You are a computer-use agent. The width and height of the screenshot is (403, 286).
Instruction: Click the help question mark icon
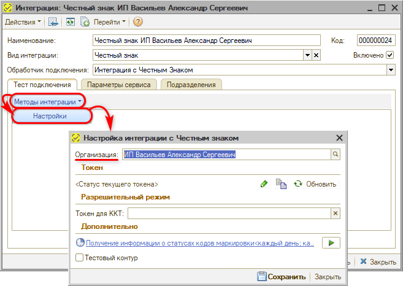[x=137, y=22]
